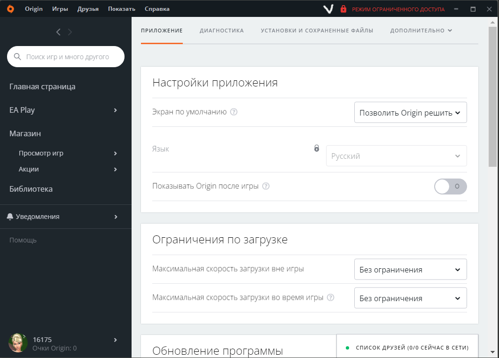This screenshot has height=358, width=499.
Task: Expand user profile menu chevron
Action: click(x=116, y=340)
